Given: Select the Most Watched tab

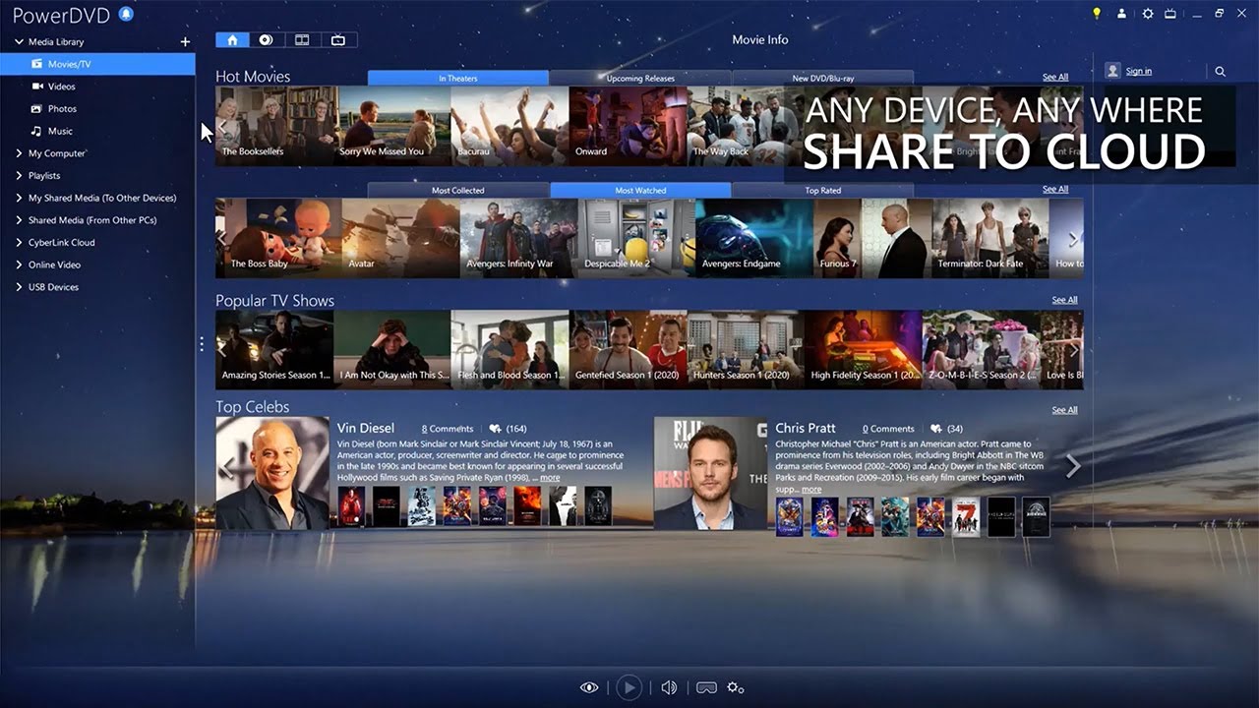Looking at the screenshot, I should [640, 191].
